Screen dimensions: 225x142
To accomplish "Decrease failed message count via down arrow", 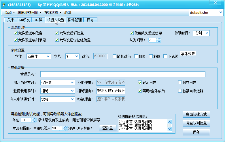I will [34, 121].
